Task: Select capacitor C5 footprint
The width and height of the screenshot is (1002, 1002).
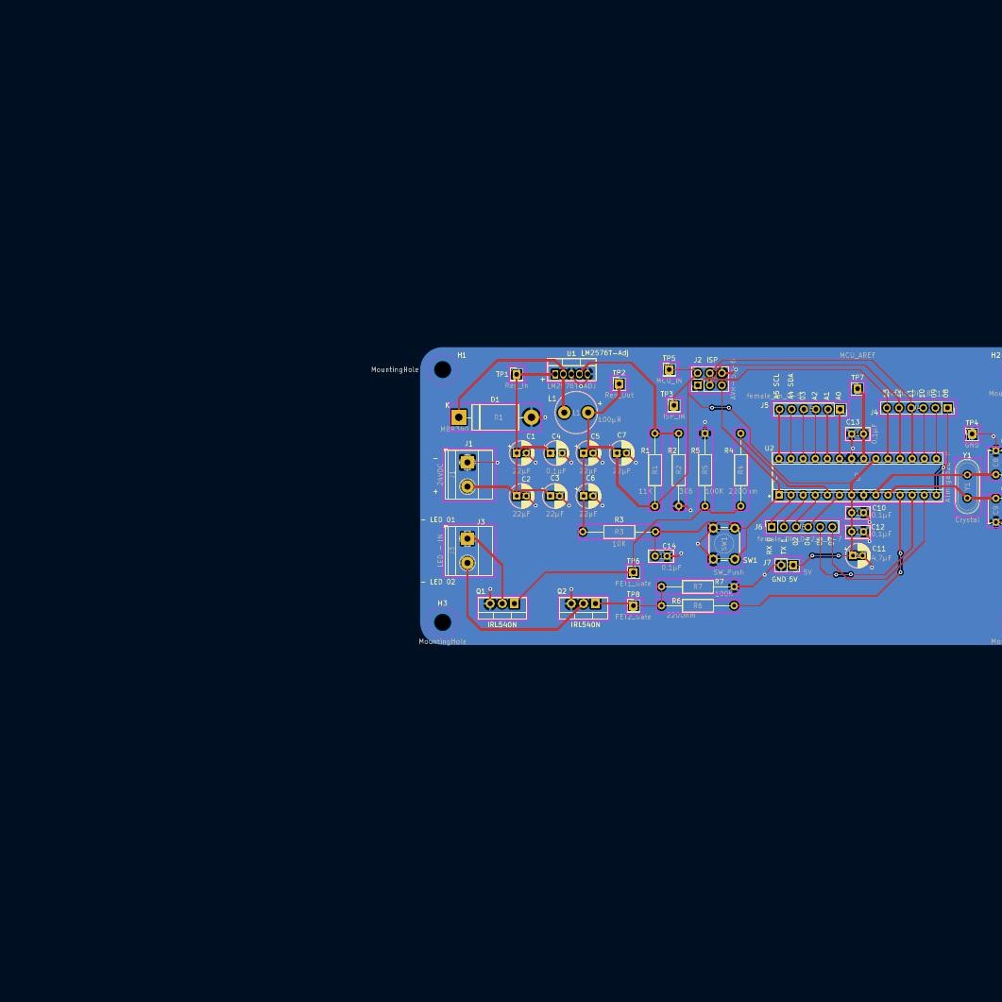Action: (x=588, y=453)
